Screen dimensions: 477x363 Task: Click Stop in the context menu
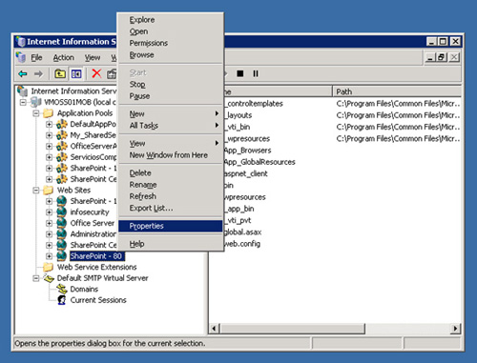coord(171,84)
